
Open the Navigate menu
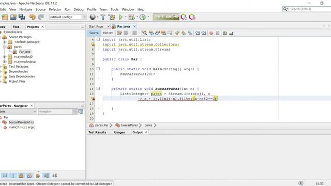[26, 9]
